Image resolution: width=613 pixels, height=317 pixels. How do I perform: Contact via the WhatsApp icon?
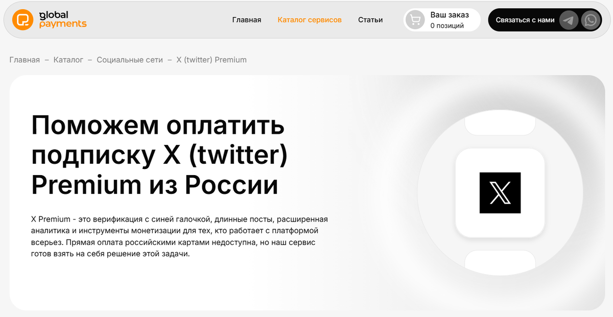591,20
